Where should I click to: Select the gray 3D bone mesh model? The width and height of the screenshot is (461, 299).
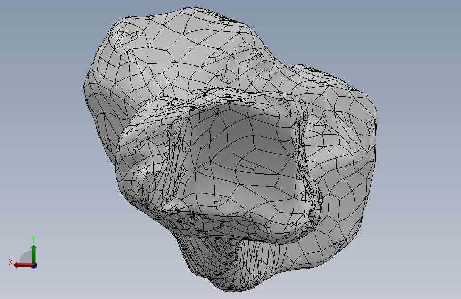point(230,149)
